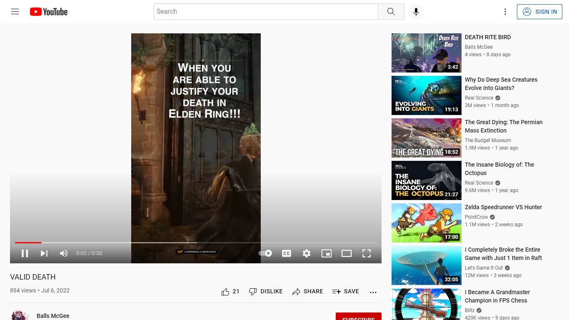Open the Balls McGee channel name link
This screenshot has height=320, width=569.
[53, 316]
